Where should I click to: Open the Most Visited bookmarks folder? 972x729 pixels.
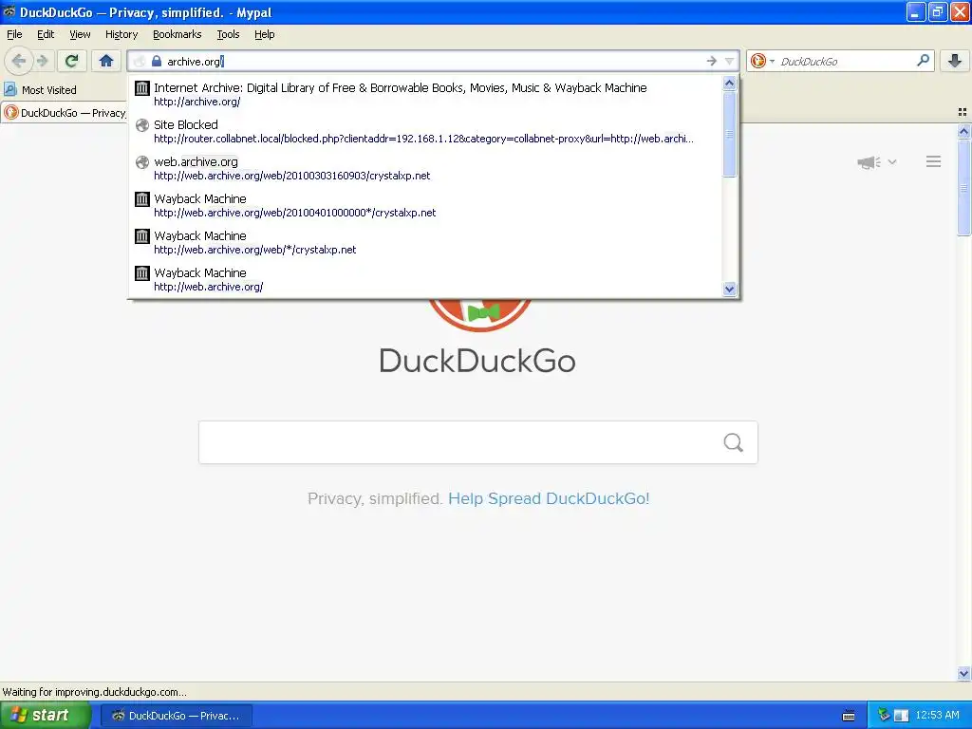(x=40, y=90)
